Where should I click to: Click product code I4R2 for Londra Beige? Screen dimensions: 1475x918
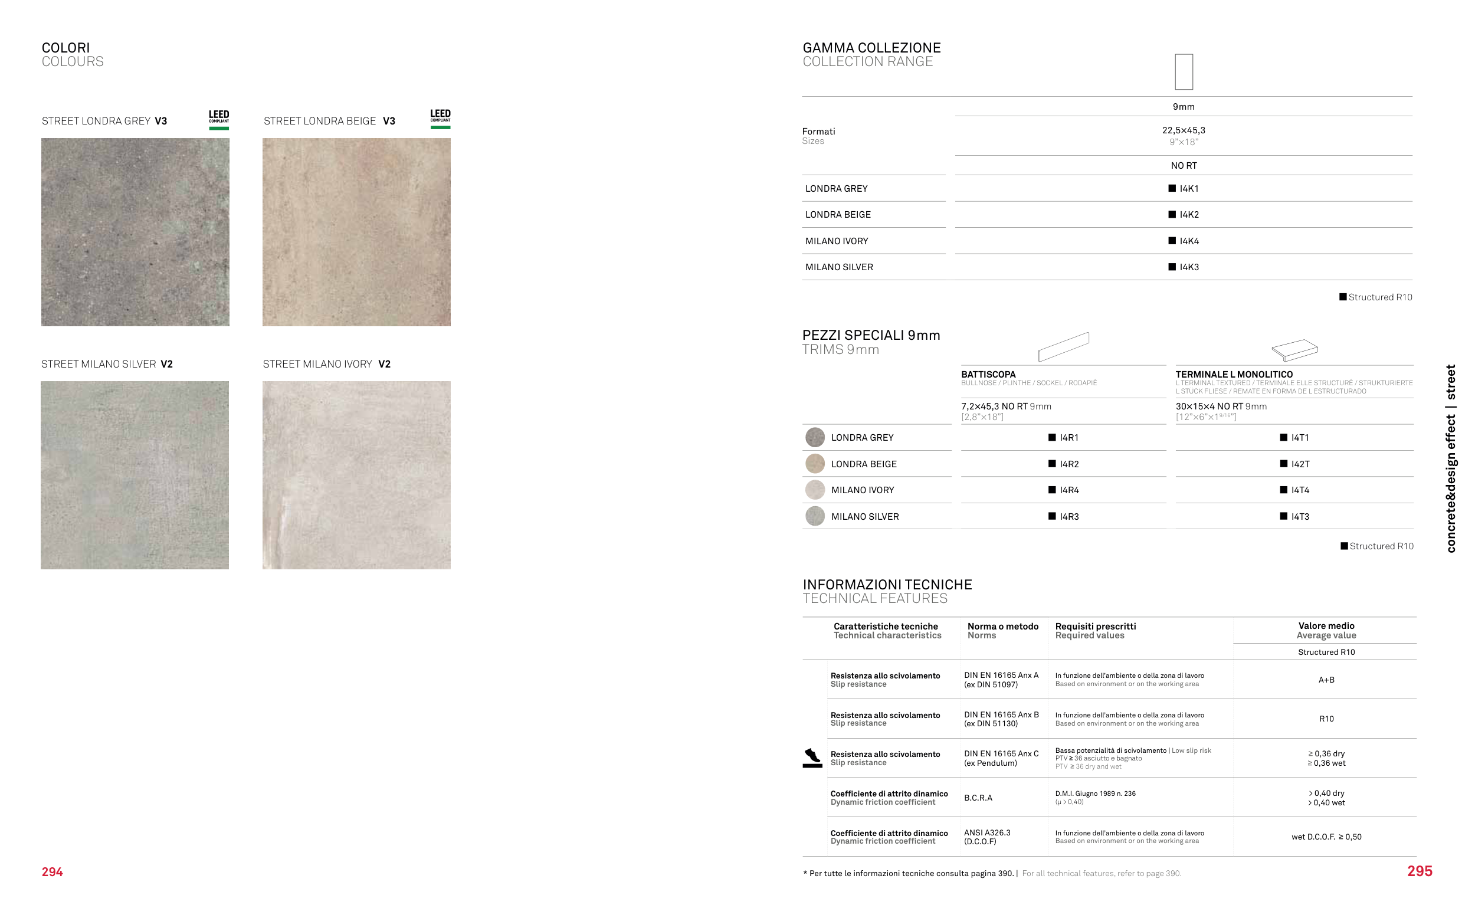pos(1069,464)
